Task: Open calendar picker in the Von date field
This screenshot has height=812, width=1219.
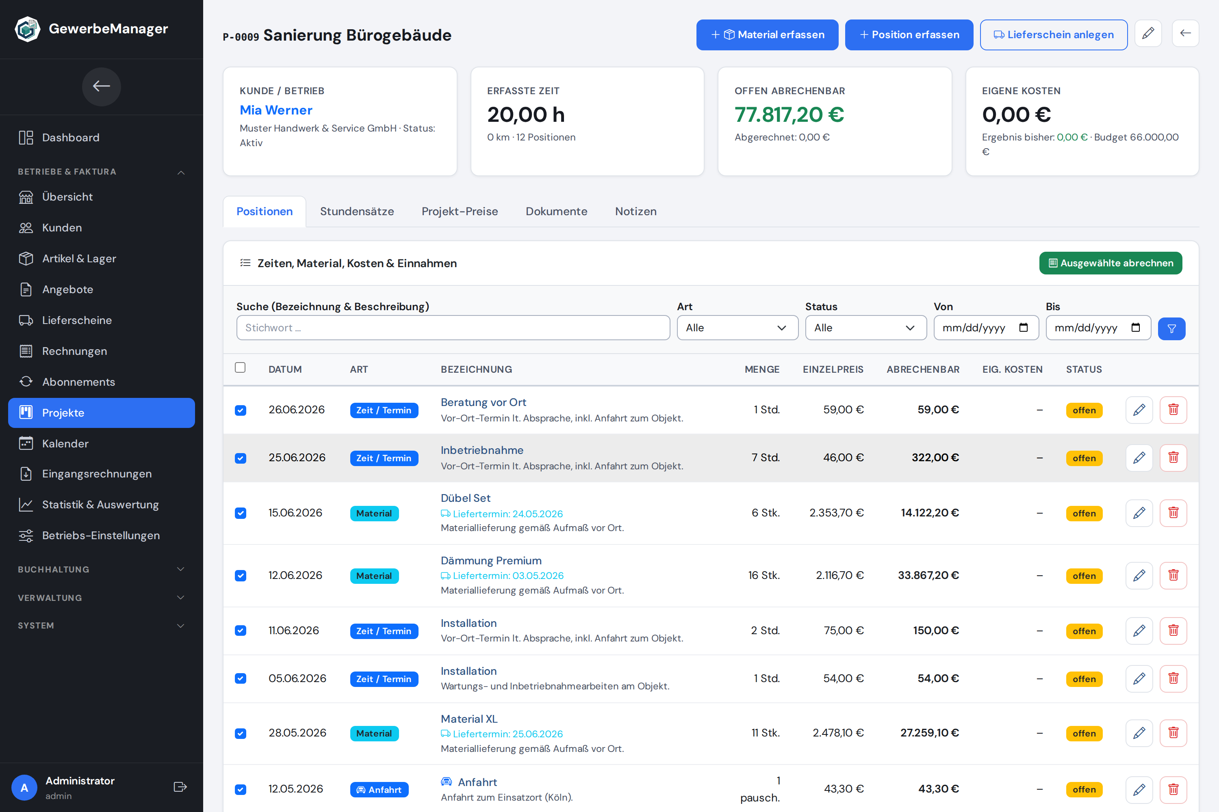Action: pos(1024,328)
